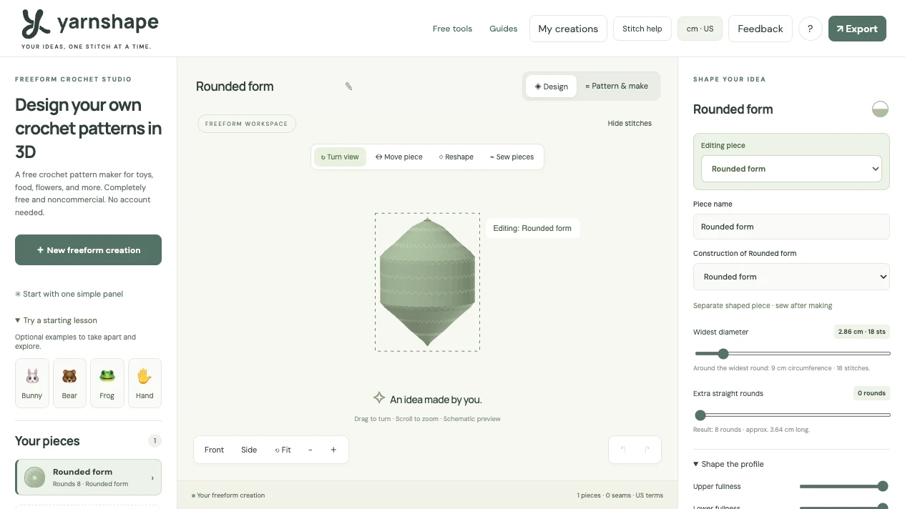Zoom in with the plus button
Image resolution: width=905 pixels, height=509 pixels.
tap(333, 450)
